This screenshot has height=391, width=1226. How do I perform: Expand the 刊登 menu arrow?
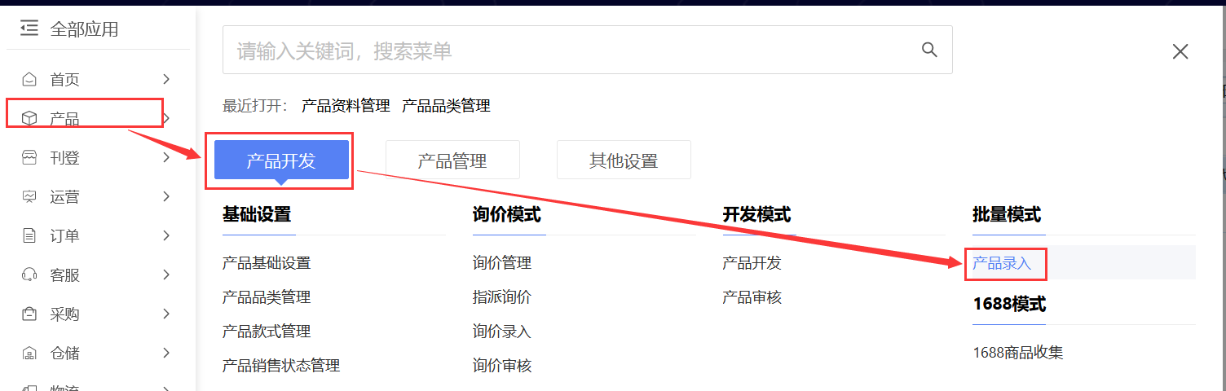pos(166,157)
